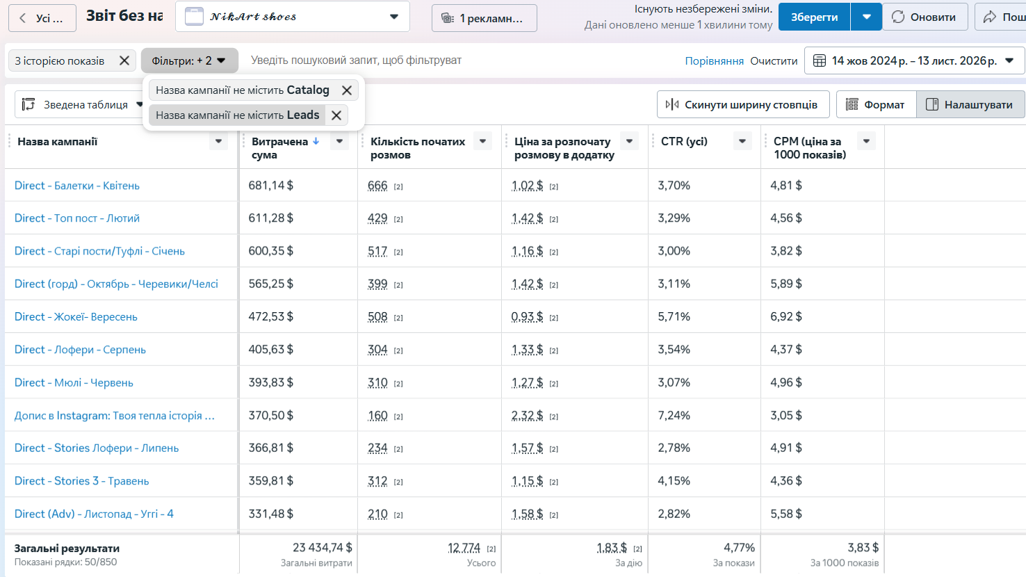Open Назва кампанії column options menu
The image size is (1026, 577).
pos(218,141)
